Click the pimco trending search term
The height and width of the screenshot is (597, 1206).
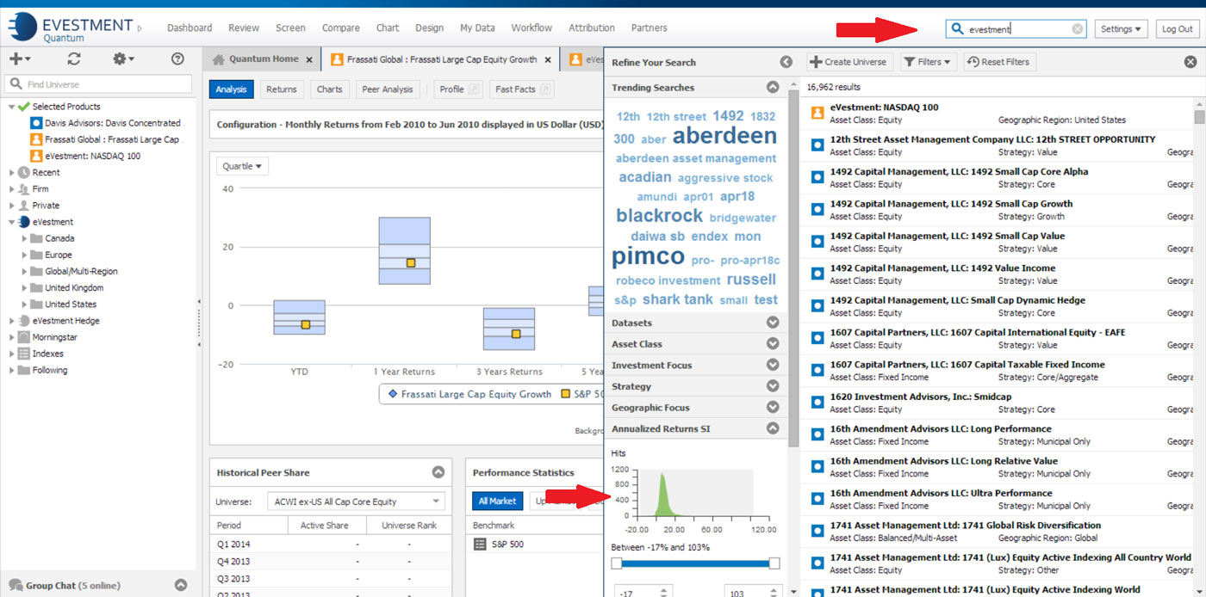coord(648,256)
